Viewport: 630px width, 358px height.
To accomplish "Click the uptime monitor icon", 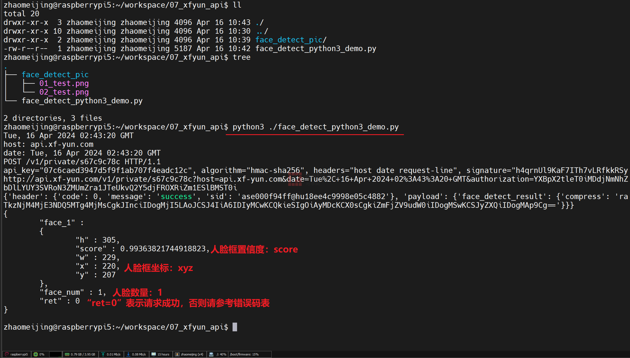I will 154,354.
